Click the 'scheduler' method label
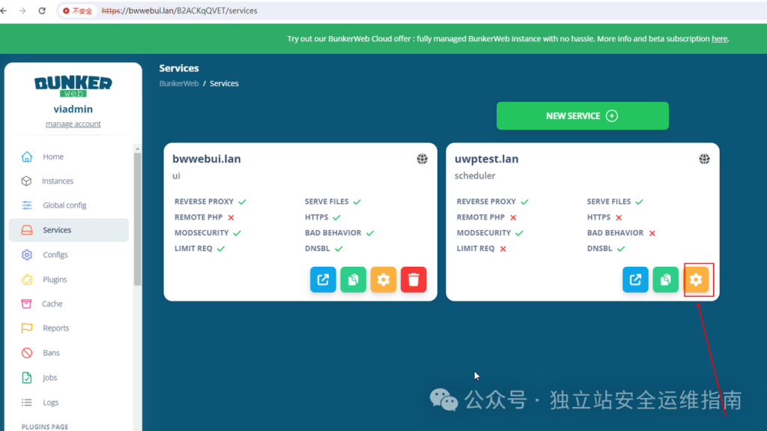This screenshot has height=431, width=767. (474, 175)
